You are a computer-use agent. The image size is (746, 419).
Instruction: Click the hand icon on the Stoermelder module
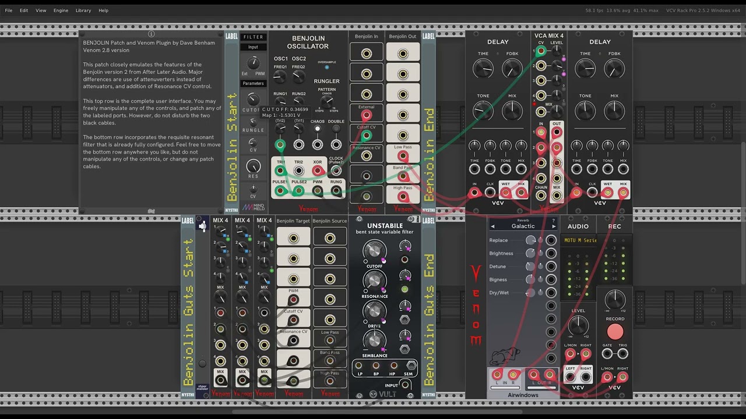[202, 225]
